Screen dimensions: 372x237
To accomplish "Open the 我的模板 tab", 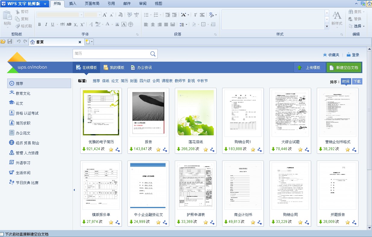I will pos(114,68).
